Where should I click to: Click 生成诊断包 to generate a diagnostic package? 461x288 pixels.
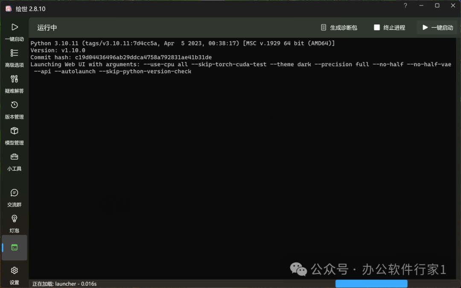[x=339, y=28]
